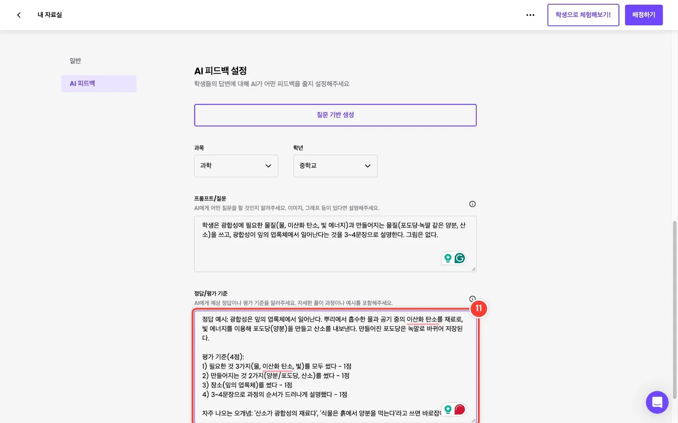Viewport: 678px width, 423px height.
Task: Click inside the 정답/평가 기준 text area
Action: pos(335,366)
